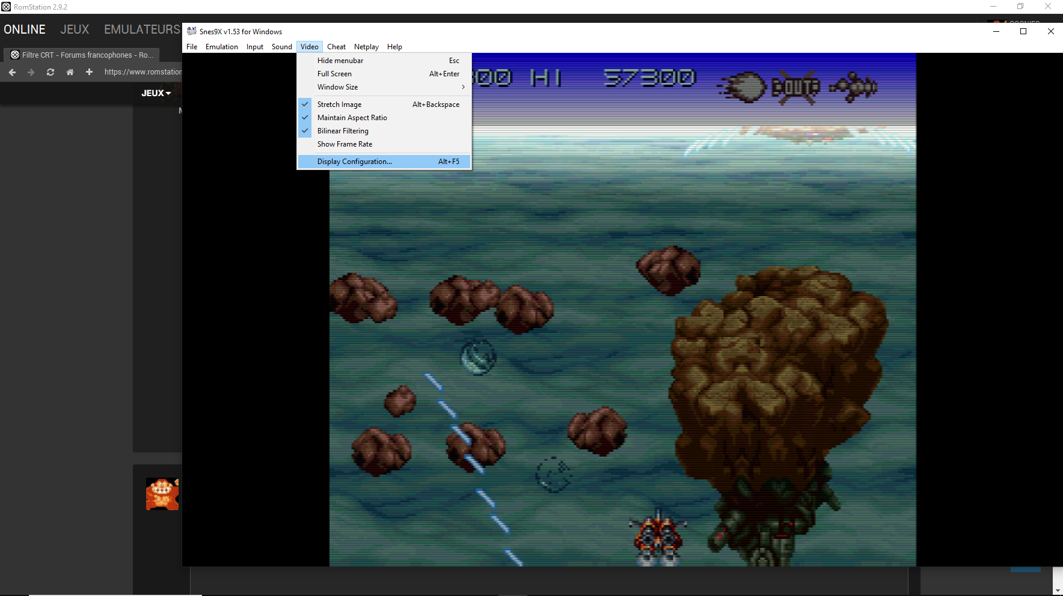The image size is (1063, 596).
Task: Reload the page with refresh icon
Action: click(51, 72)
